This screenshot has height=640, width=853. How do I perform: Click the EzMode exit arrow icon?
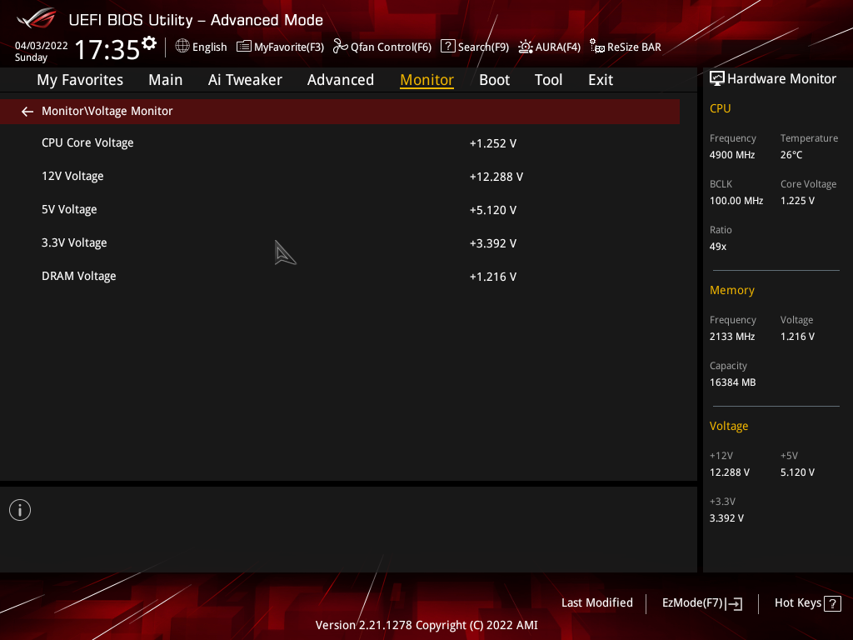click(x=735, y=603)
